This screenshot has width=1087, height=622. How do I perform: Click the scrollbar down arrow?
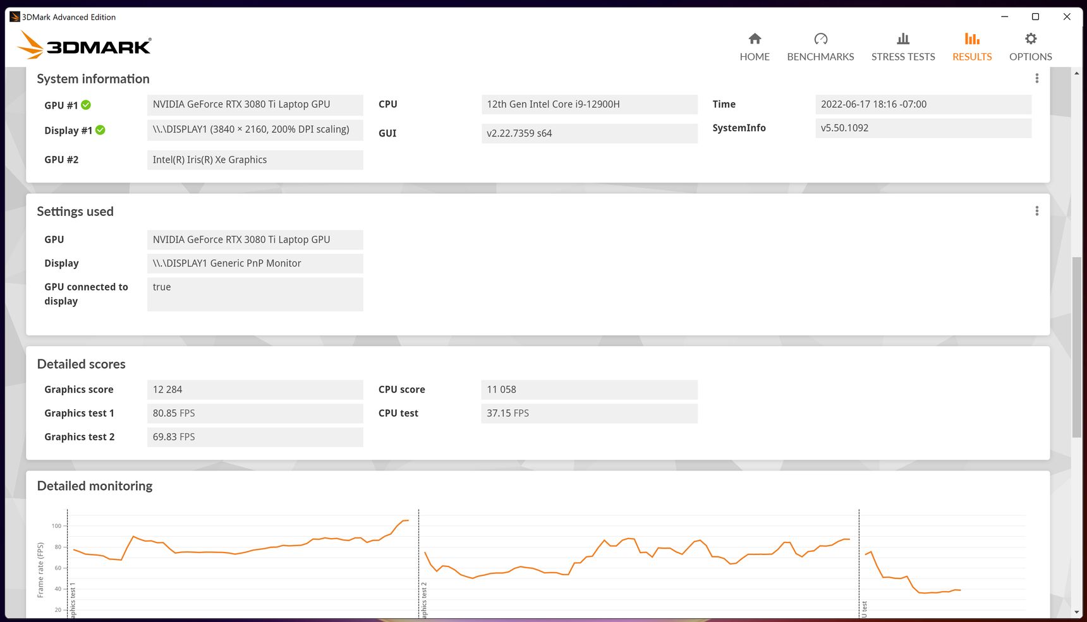1076,612
